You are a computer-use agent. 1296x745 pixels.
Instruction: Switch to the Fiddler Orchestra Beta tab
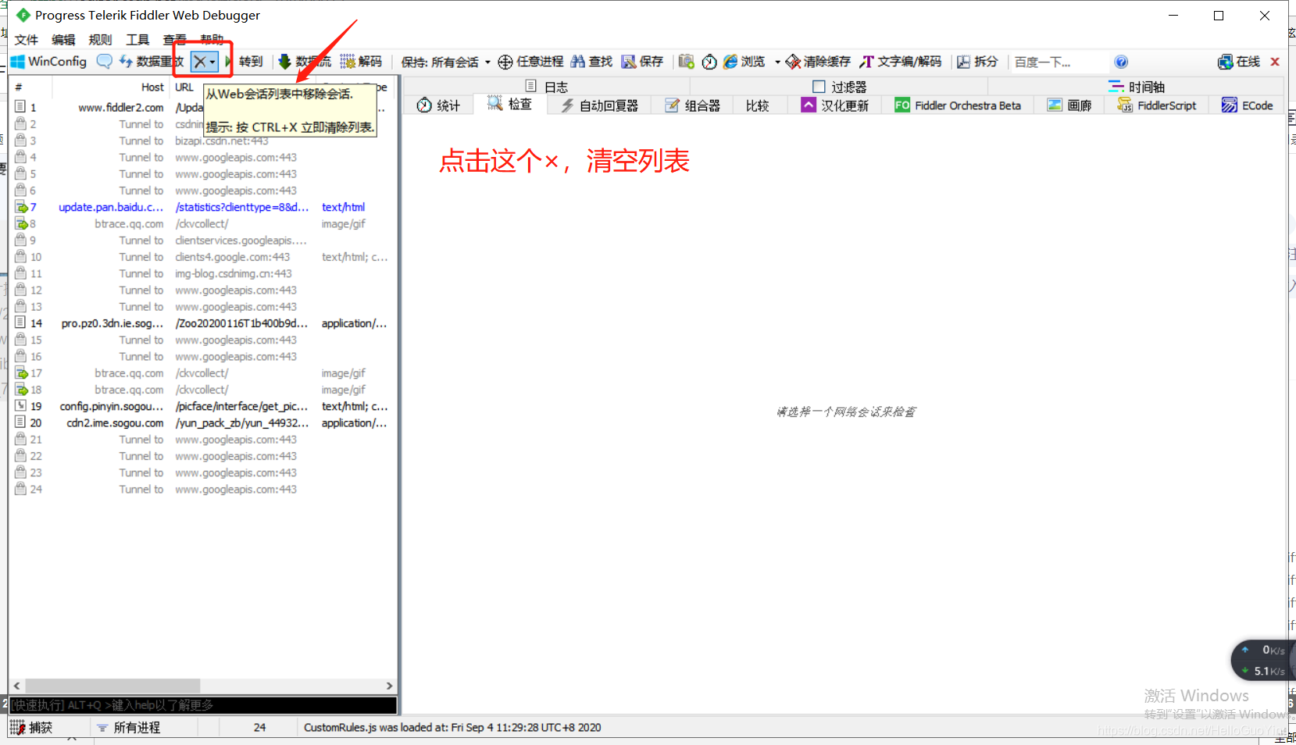[958, 105]
